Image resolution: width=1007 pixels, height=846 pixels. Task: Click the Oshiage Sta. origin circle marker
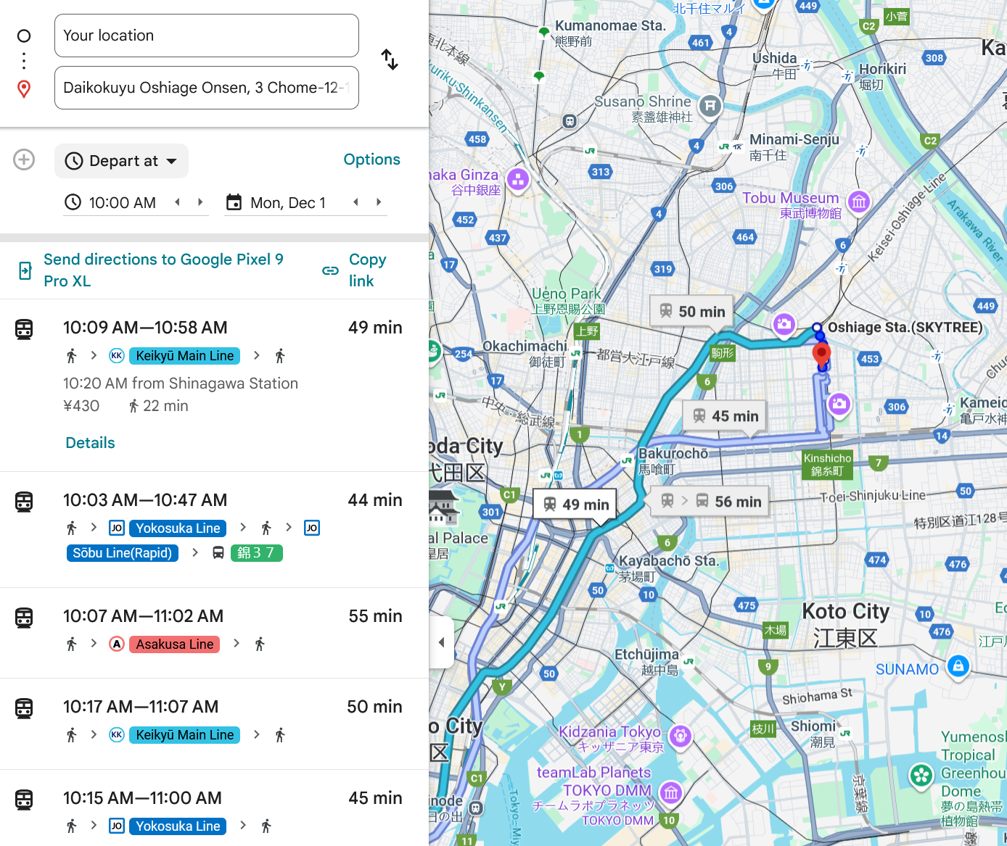click(x=817, y=328)
